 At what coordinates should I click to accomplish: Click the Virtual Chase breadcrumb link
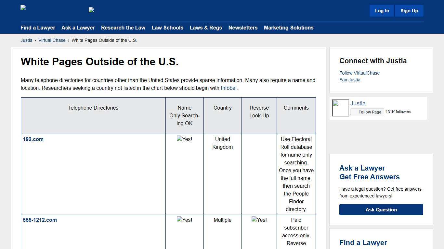52,40
